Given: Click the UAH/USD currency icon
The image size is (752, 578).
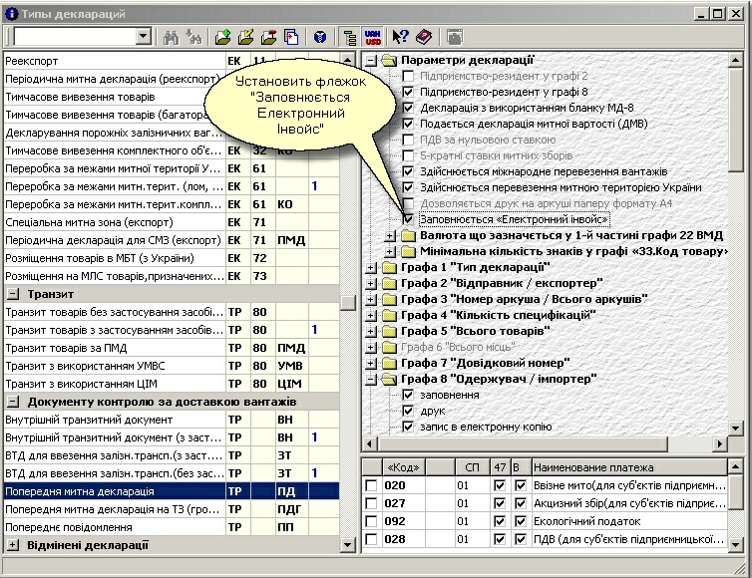Looking at the screenshot, I should coord(375,37).
